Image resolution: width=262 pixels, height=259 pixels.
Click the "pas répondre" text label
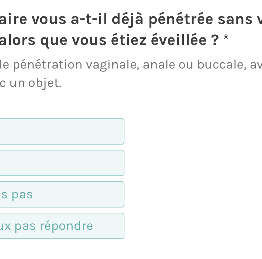tap(47, 226)
